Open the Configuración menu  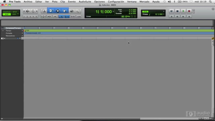[x=116, y=2]
